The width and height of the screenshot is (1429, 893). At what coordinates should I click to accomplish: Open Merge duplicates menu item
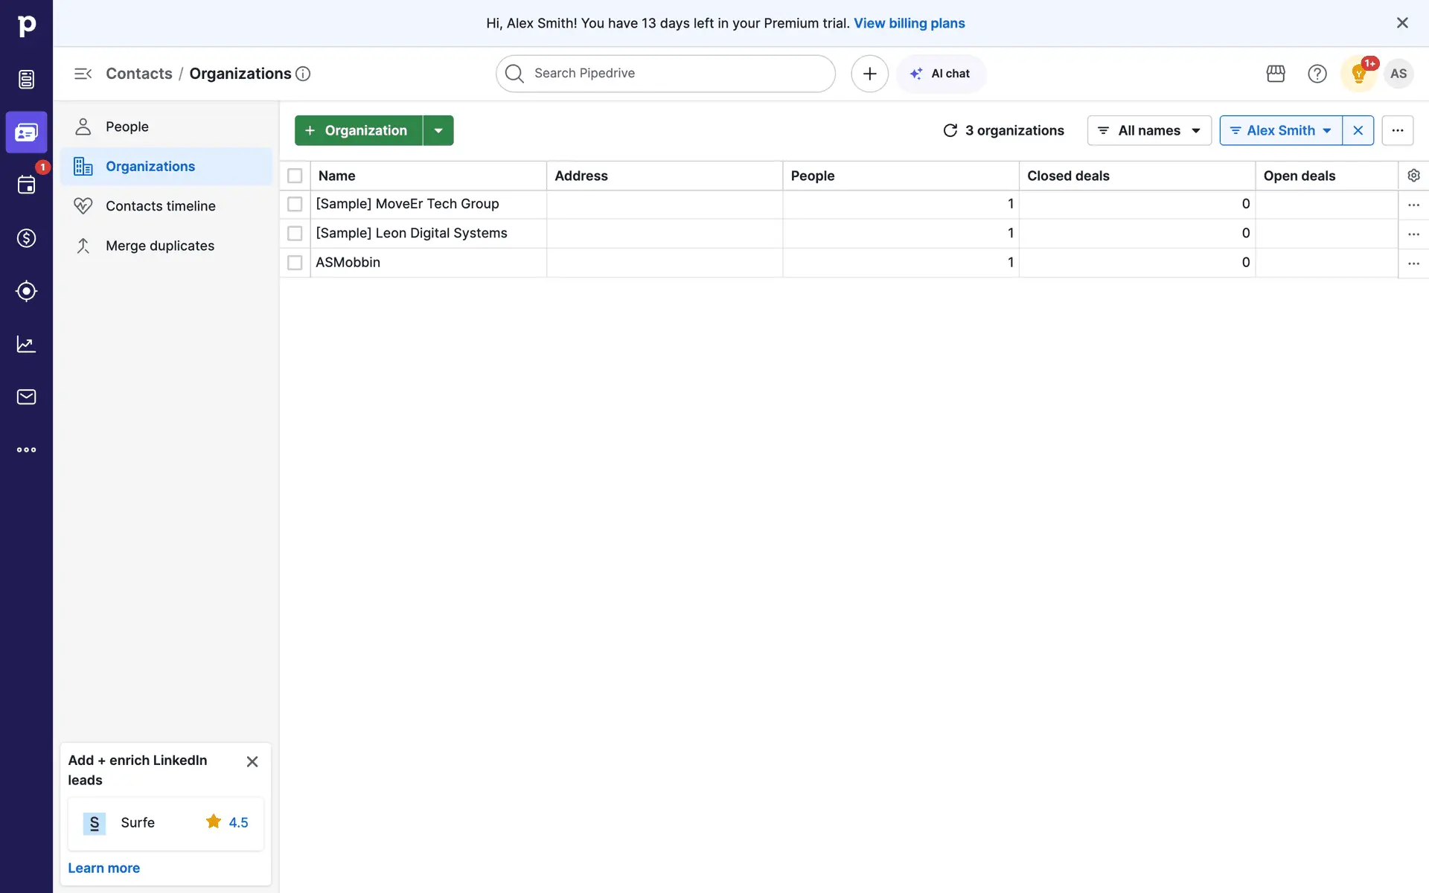159,246
